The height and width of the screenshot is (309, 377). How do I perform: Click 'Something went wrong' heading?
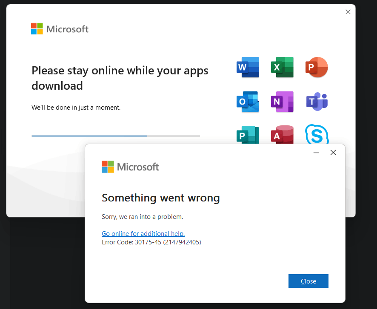pyautogui.click(x=160, y=198)
